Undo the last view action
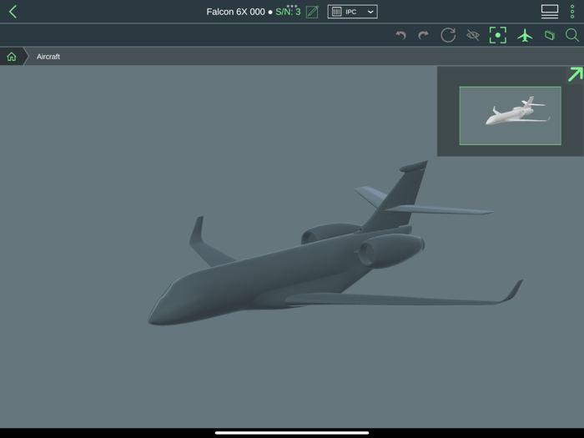Screen dimensions: 584x438 [x=400, y=35]
